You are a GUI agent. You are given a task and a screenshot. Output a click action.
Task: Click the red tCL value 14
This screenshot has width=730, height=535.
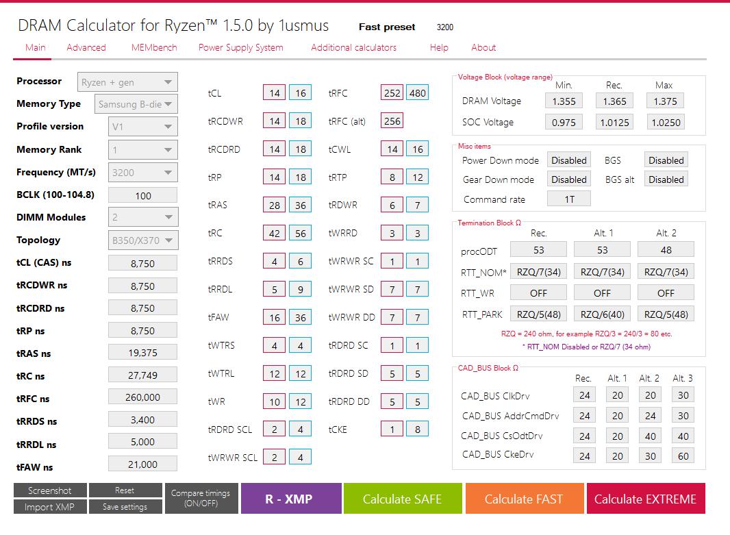tap(275, 93)
